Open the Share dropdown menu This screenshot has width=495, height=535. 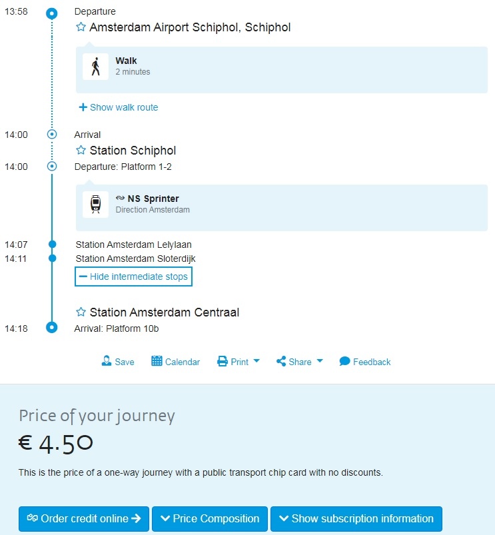pos(299,362)
